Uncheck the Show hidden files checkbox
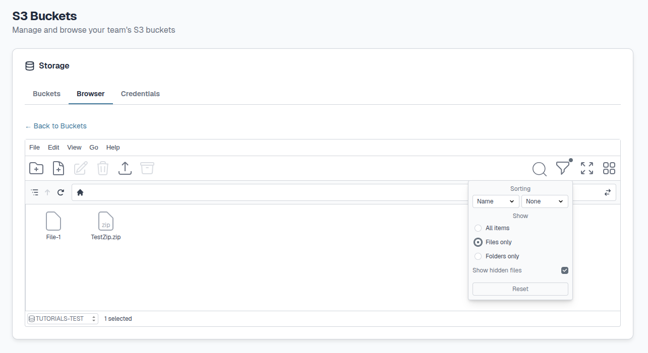Viewport: 648px width, 353px height. 565,270
